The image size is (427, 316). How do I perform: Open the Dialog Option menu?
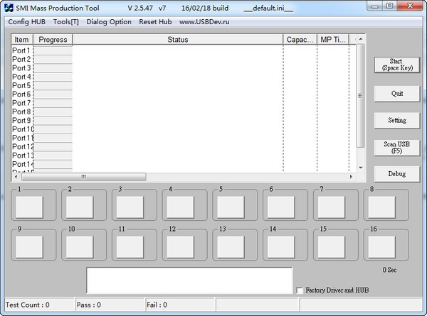pyautogui.click(x=109, y=21)
